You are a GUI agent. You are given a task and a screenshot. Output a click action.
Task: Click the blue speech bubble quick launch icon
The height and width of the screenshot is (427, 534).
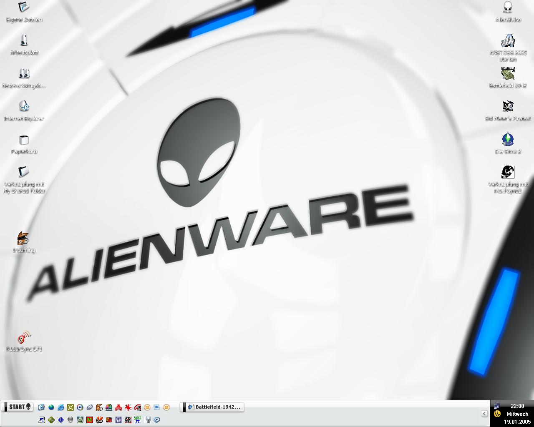coord(156,419)
